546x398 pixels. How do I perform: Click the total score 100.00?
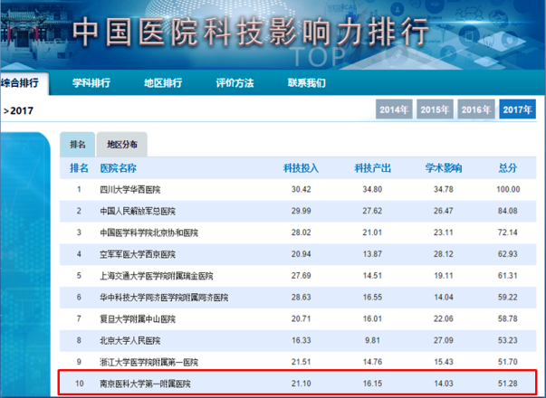click(508, 190)
